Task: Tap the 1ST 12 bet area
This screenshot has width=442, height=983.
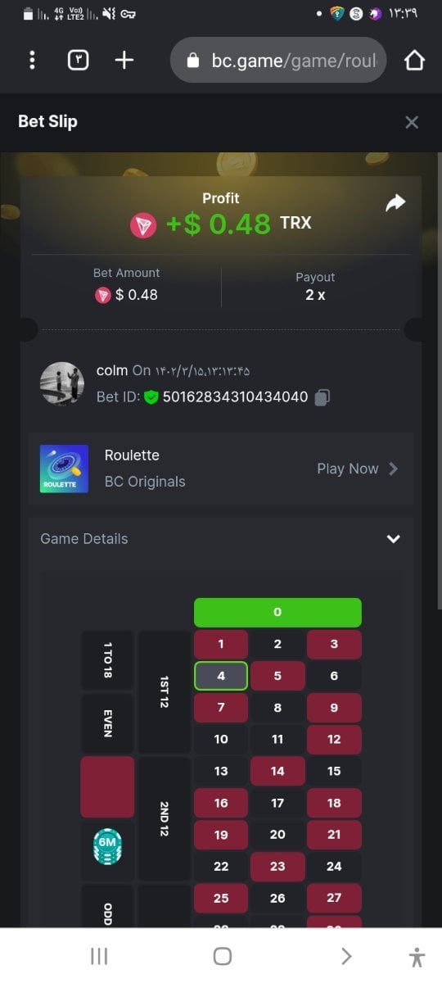Action: 165,691
